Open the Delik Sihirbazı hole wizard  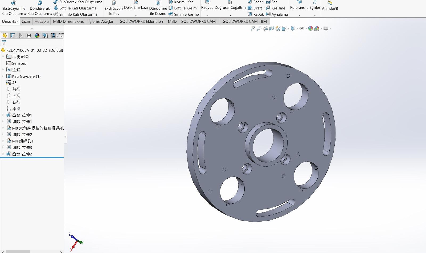(x=136, y=5)
